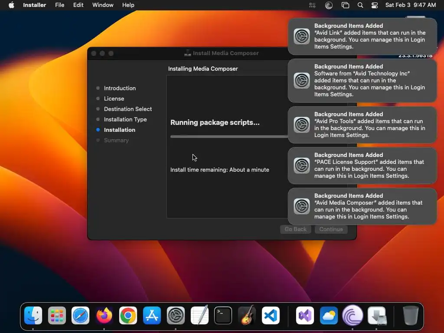Image resolution: width=444 pixels, height=333 pixels.
Task: Select the dimmed Summary step
Action: (x=116, y=140)
